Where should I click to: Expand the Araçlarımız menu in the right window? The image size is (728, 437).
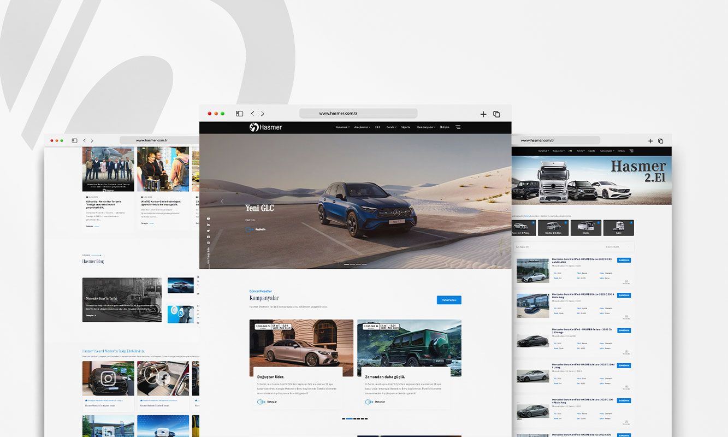pyautogui.click(x=558, y=151)
